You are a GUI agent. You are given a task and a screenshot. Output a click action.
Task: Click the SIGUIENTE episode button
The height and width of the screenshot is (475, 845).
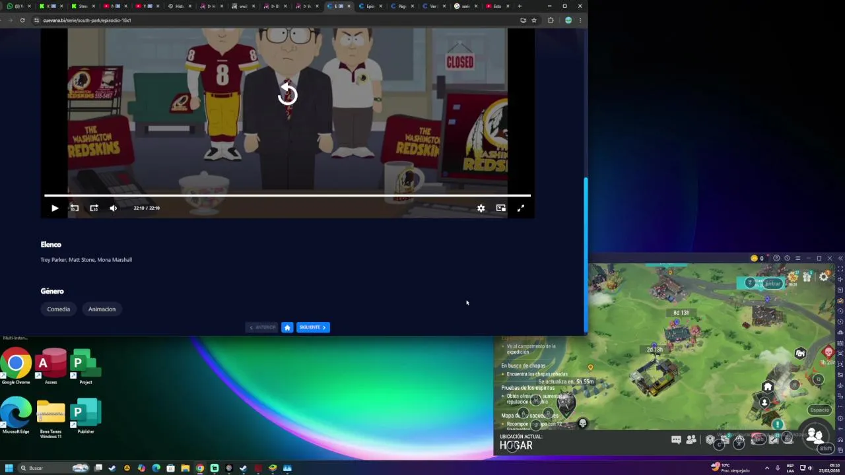click(x=313, y=327)
